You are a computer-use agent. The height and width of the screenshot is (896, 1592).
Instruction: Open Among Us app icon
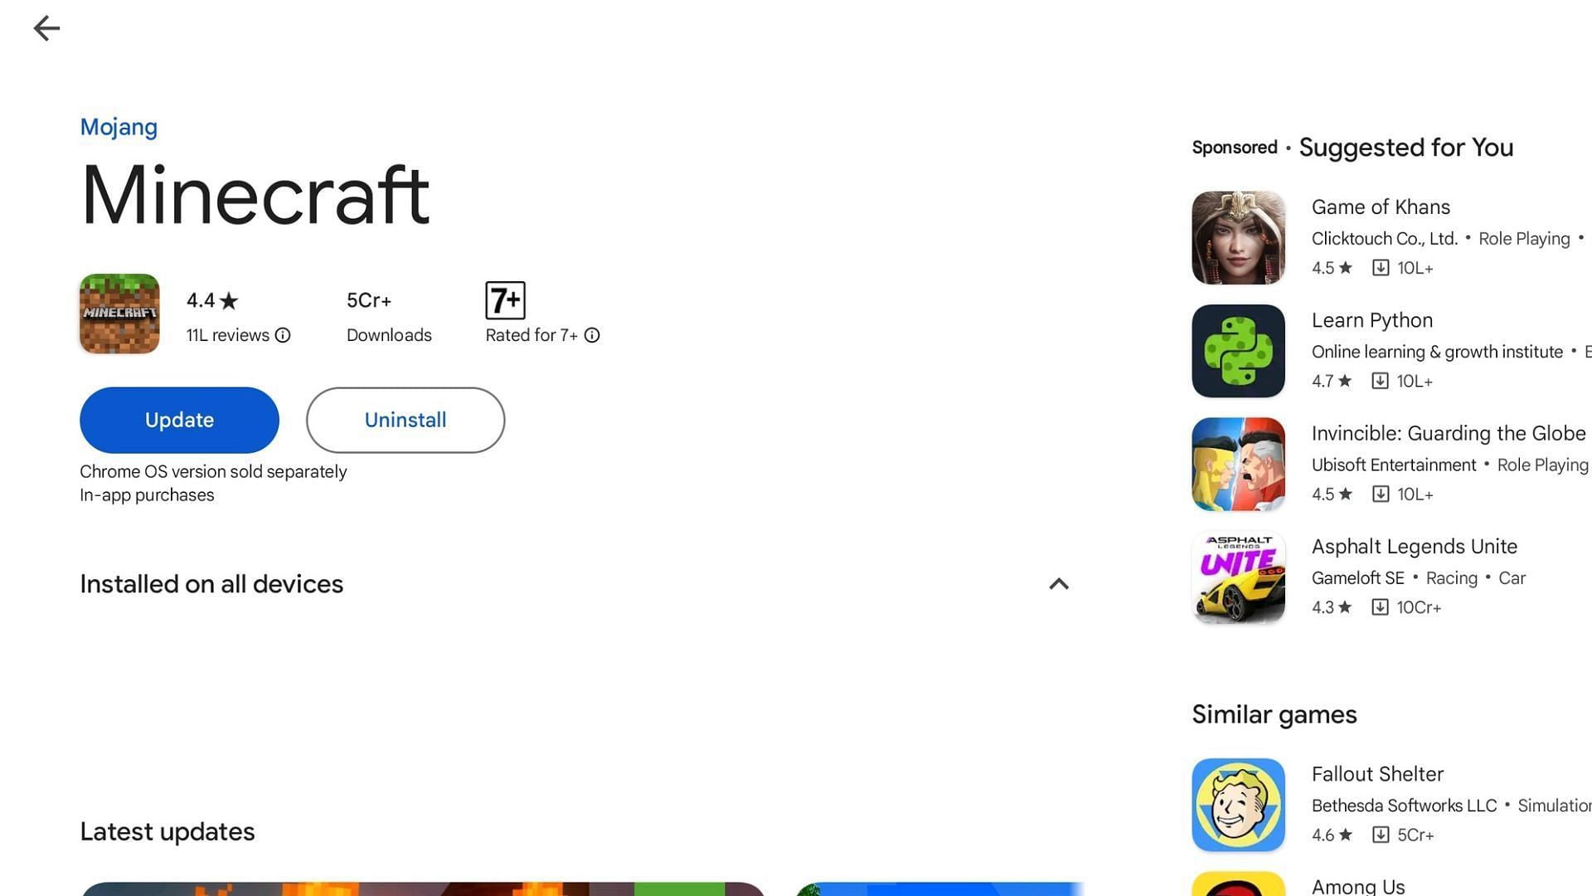pos(1238,883)
